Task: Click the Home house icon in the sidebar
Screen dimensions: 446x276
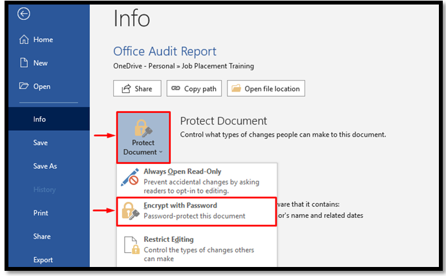Action: (x=24, y=39)
